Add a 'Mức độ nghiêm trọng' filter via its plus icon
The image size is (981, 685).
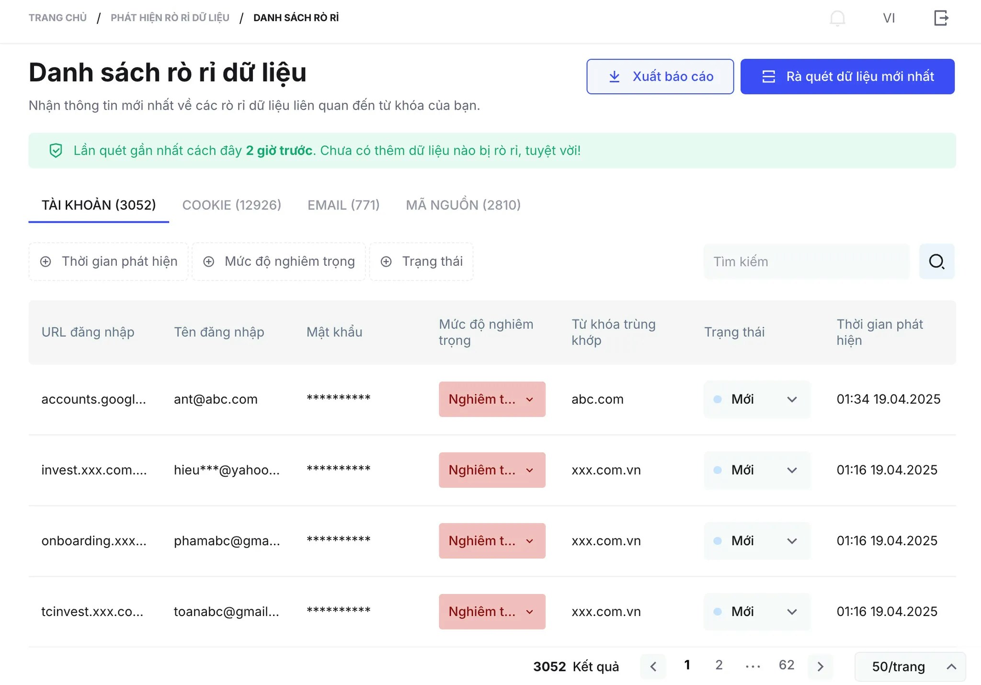tap(208, 262)
